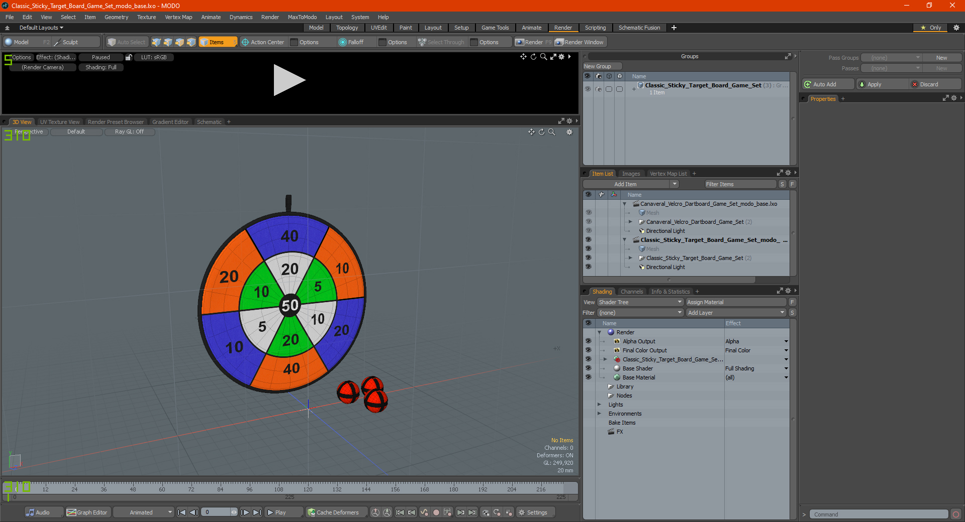Toggle visibility of Final Color Output
965x522 pixels.
588,350
